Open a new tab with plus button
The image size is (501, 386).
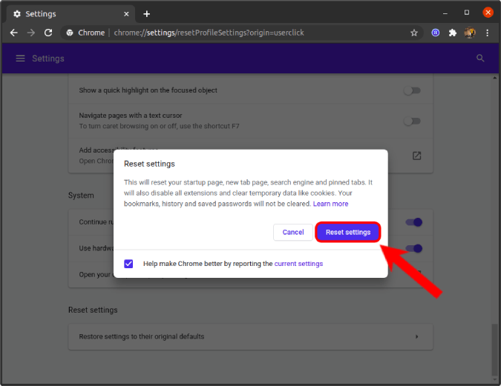tap(147, 14)
